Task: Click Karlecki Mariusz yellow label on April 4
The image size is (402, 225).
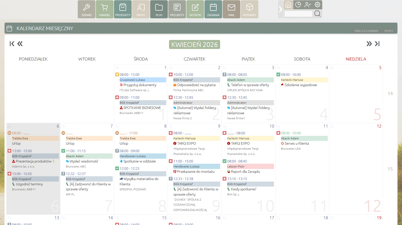Action: tap(304, 80)
